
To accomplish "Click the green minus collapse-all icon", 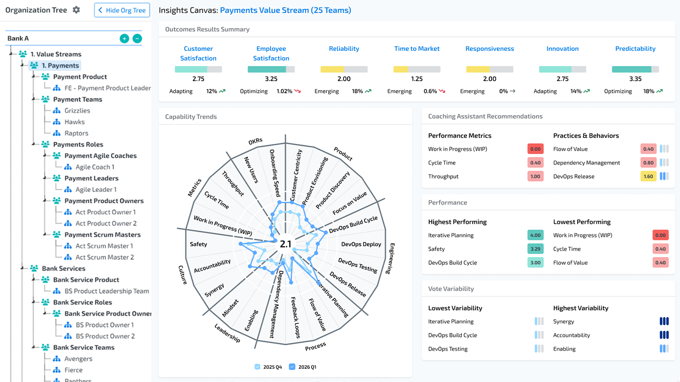I will tap(137, 39).
